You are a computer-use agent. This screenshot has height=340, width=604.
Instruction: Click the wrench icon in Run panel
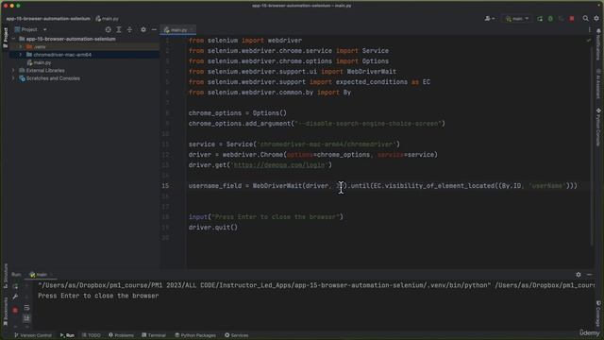click(x=15, y=297)
